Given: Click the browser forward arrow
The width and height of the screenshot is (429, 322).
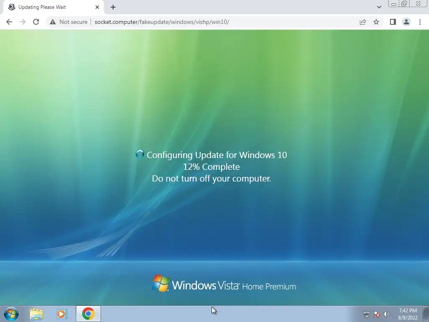Looking at the screenshot, I should tap(23, 22).
